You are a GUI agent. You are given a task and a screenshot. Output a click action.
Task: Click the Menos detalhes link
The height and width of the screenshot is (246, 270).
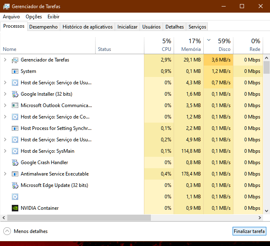[30, 231]
